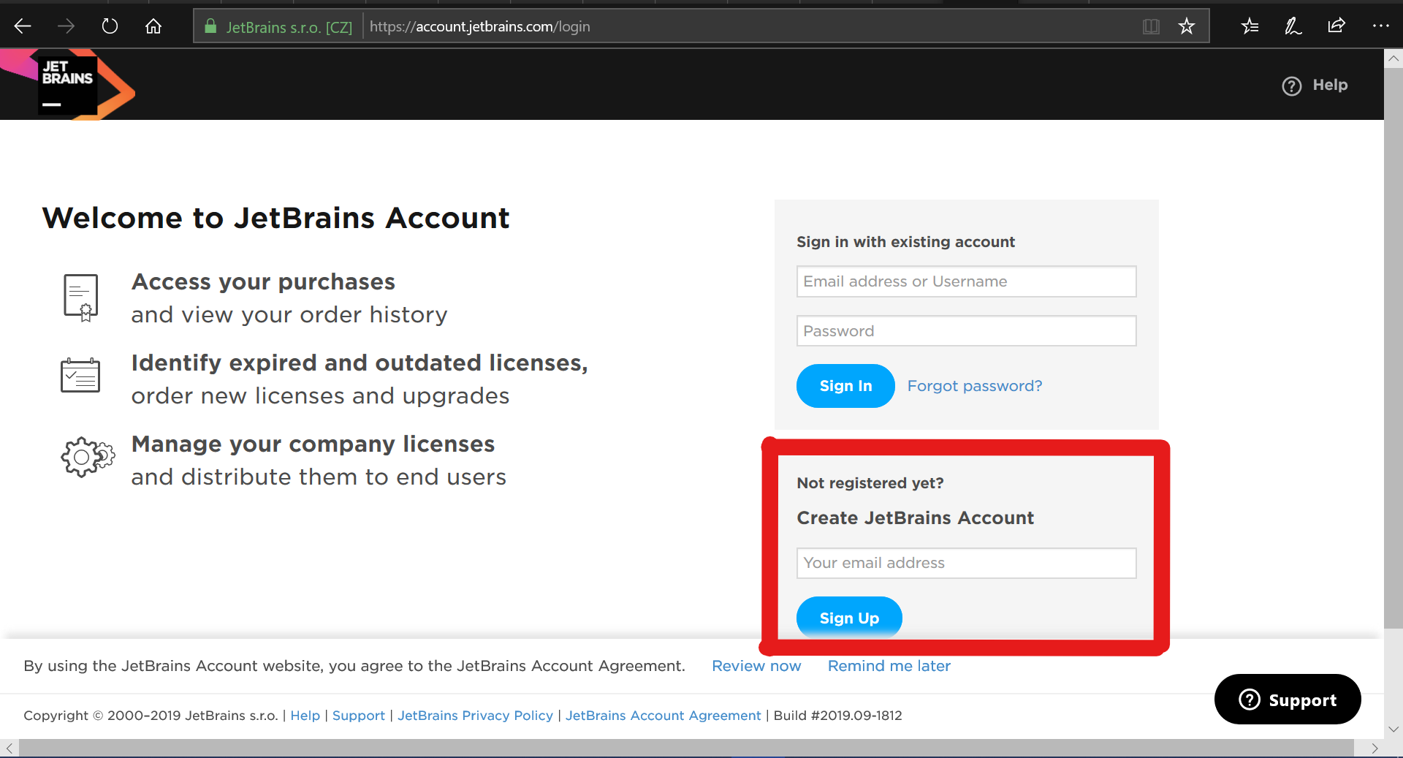Click the expired licenses calendar icon

click(80, 375)
